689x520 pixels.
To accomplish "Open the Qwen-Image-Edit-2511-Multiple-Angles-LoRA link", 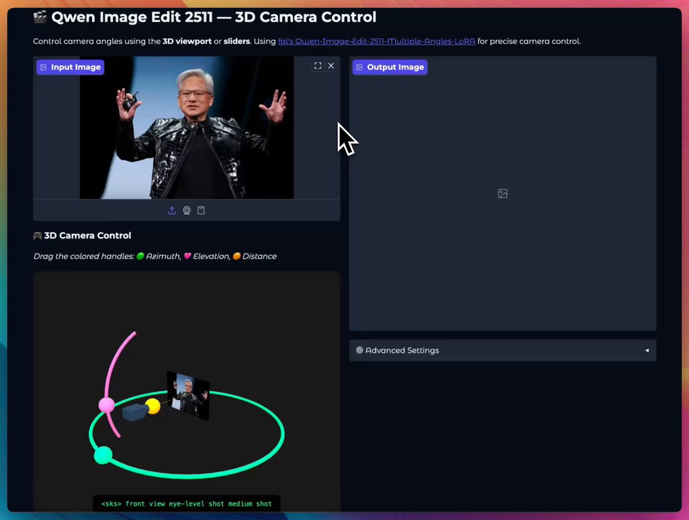I will pos(377,41).
